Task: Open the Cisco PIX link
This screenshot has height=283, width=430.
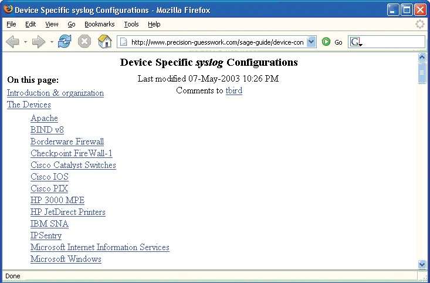Action: (49, 188)
